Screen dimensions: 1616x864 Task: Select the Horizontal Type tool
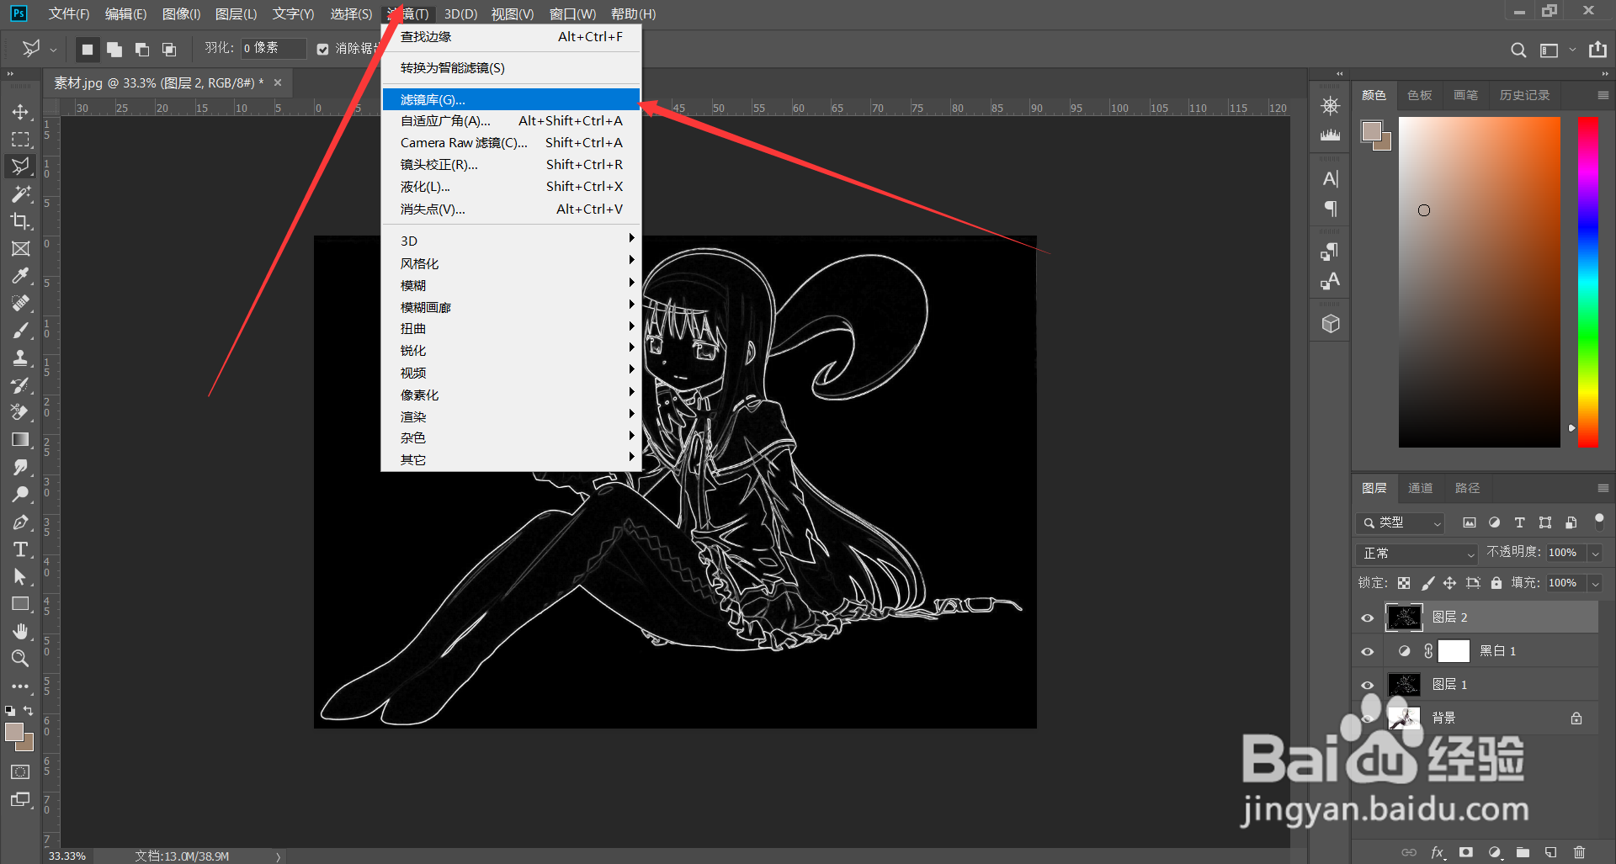[x=20, y=549]
